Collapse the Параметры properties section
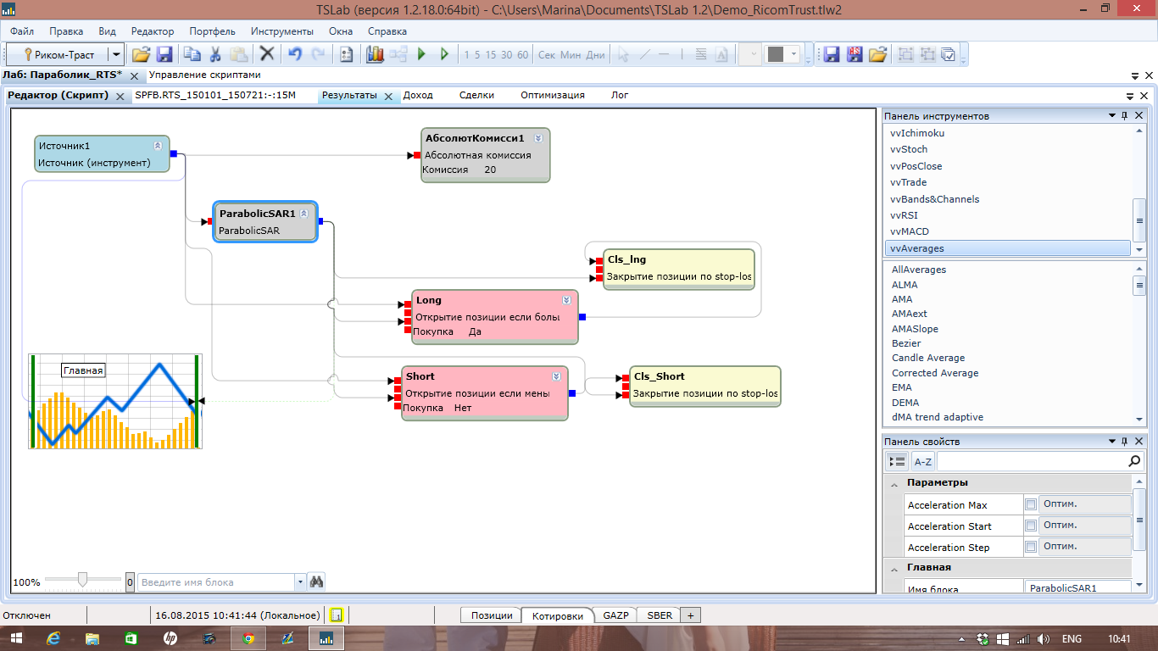This screenshot has width=1158, height=651. pyautogui.click(x=894, y=483)
